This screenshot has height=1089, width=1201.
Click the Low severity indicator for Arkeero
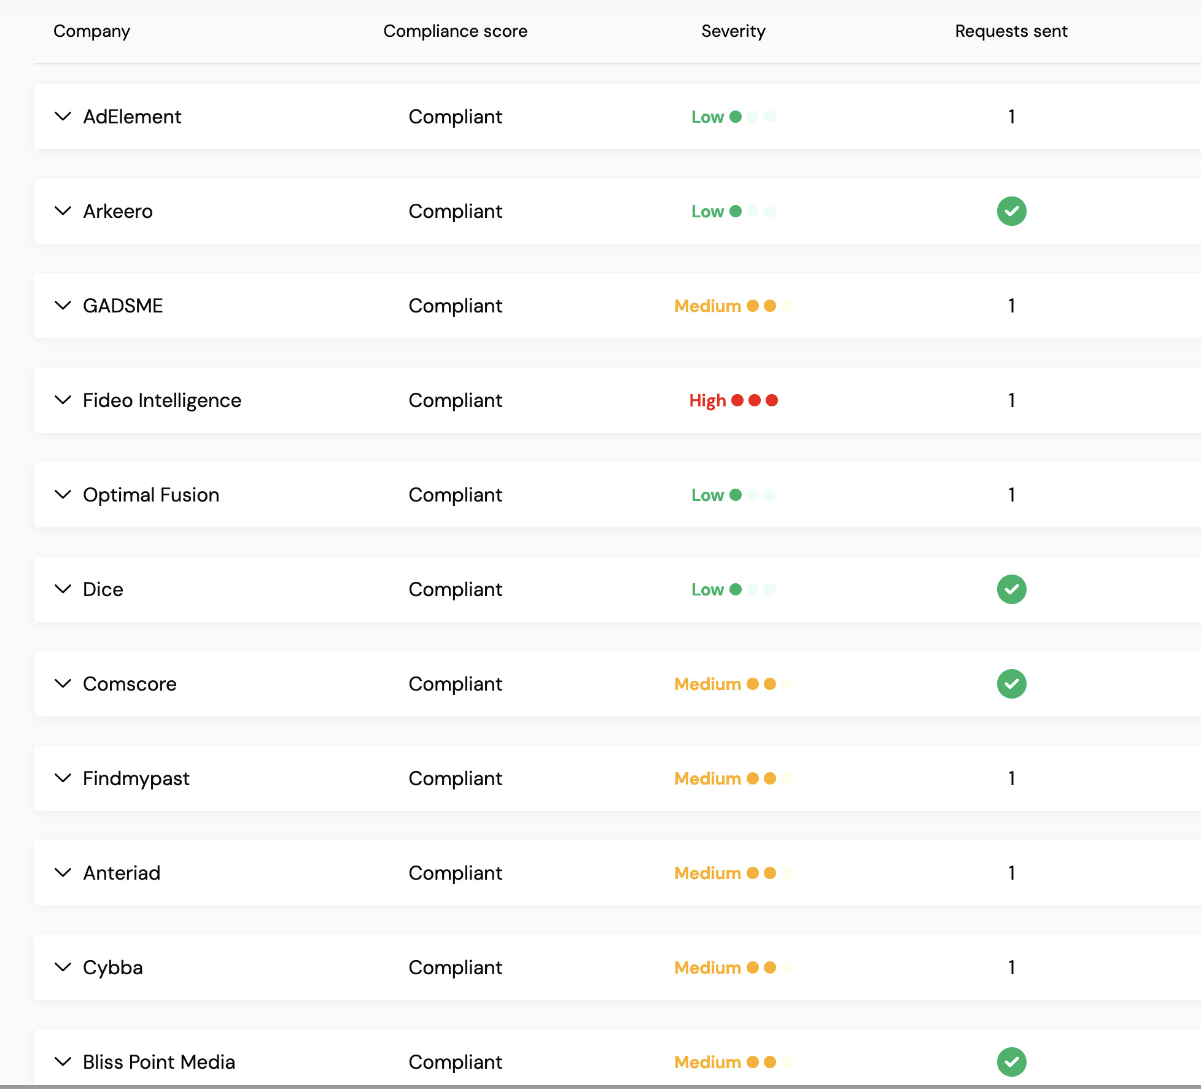tap(734, 211)
